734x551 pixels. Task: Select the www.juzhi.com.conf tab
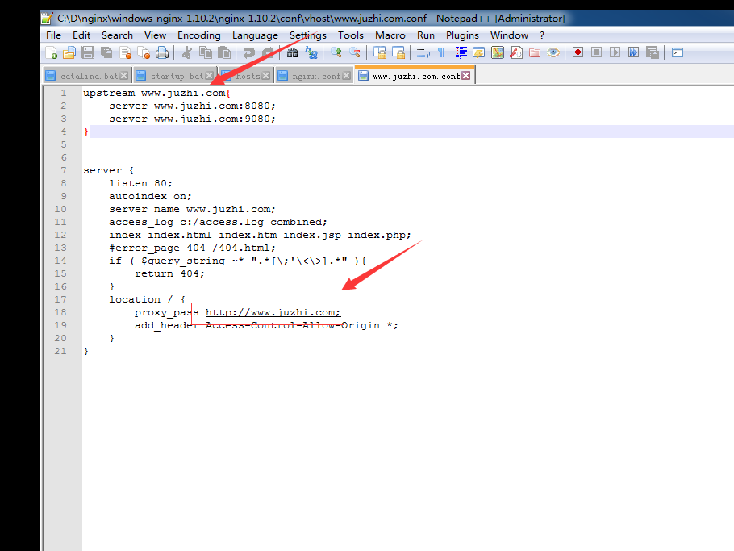tap(416, 76)
